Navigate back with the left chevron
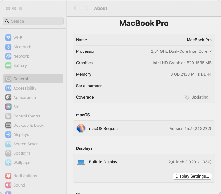 tap(75, 8)
